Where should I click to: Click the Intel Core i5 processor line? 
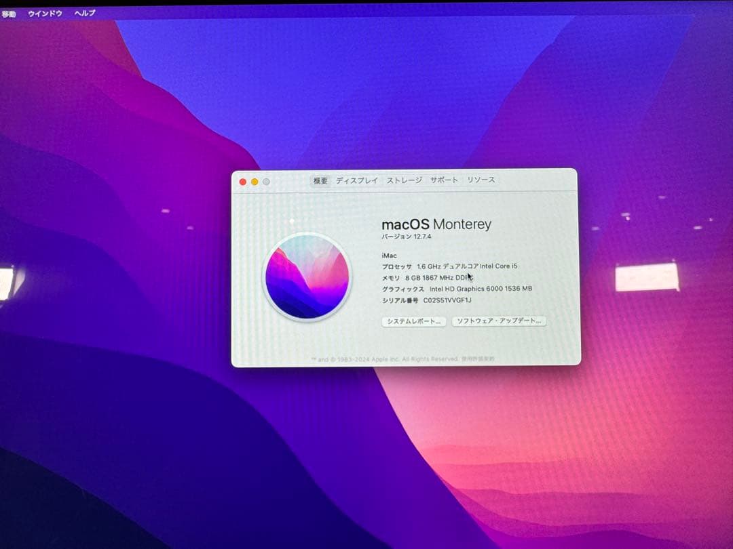450,266
